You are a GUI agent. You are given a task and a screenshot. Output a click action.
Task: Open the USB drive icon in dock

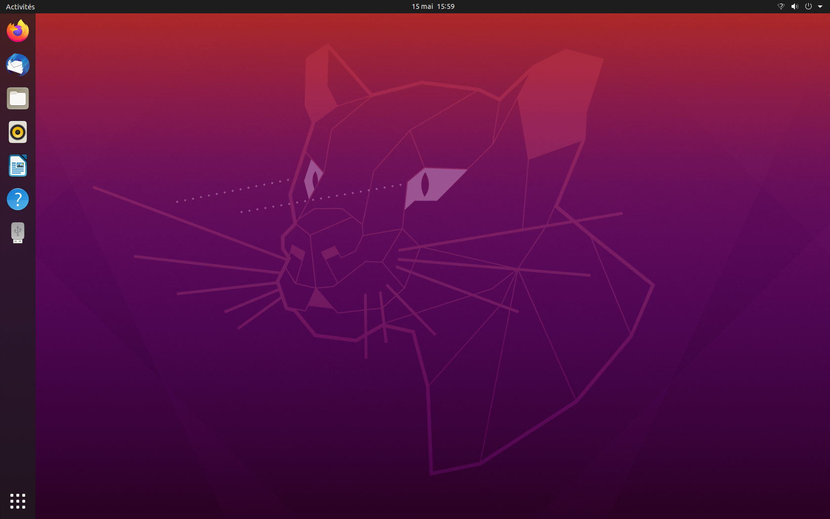[18, 233]
